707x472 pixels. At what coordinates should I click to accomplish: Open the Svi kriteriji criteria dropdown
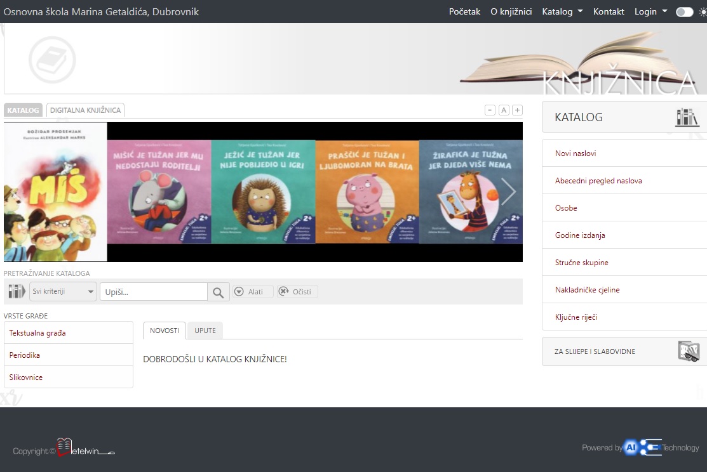tap(63, 291)
